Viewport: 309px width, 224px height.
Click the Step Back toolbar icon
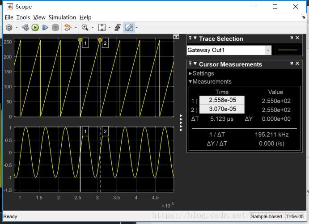pos(25,27)
